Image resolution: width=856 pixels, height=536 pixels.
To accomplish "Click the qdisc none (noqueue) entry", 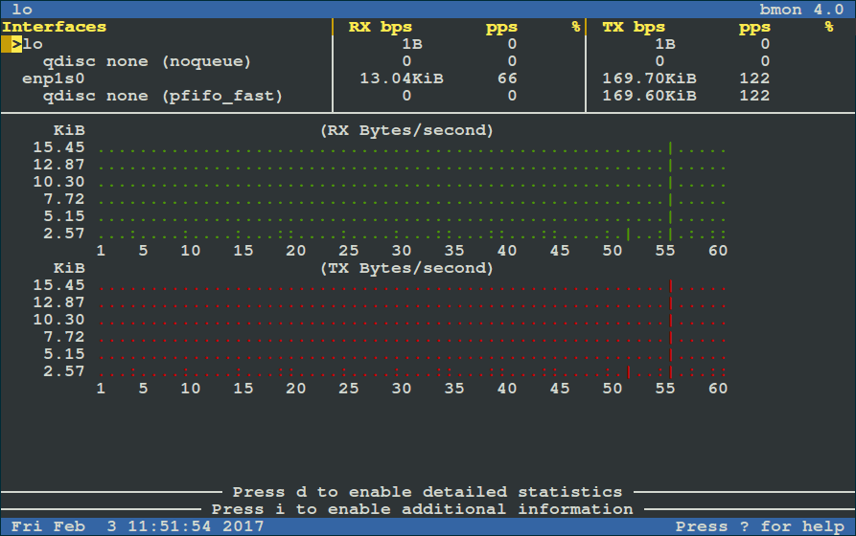I will [146, 61].
